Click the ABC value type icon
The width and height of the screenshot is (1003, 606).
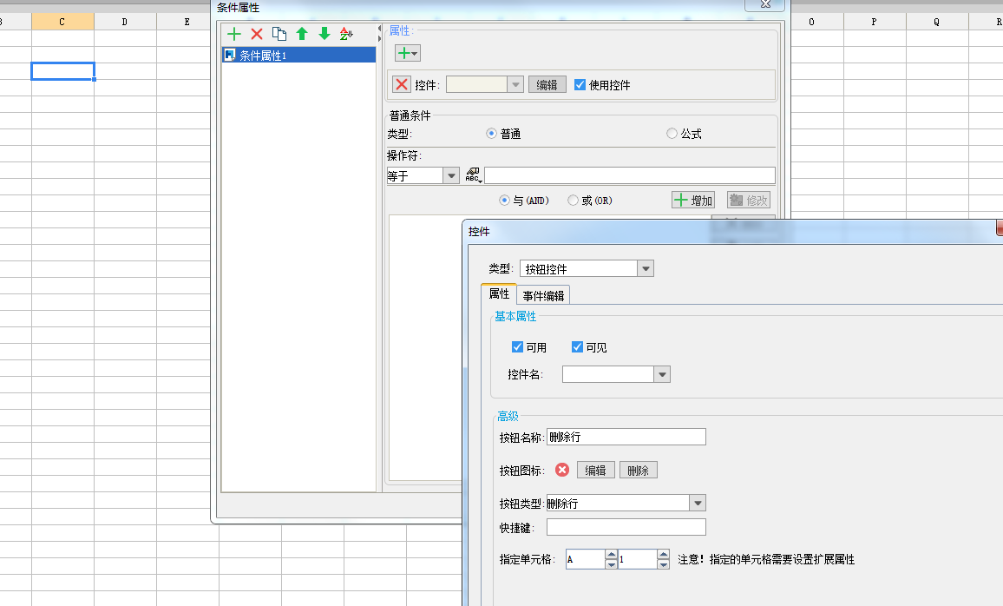(473, 175)
